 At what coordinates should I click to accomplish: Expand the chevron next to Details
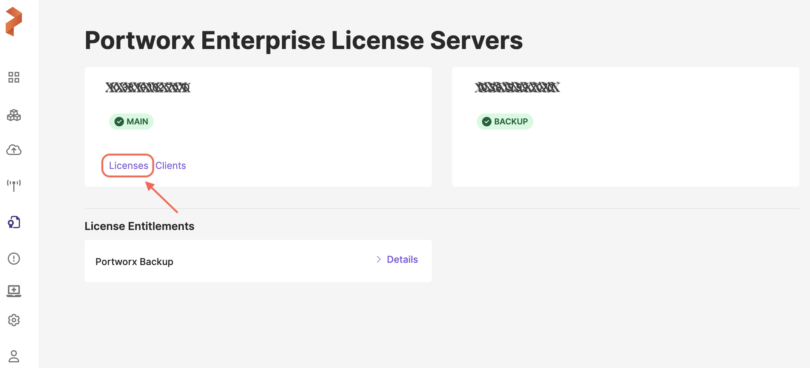(379, 259)
